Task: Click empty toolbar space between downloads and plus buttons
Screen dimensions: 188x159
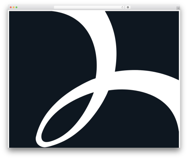Action: 153,7
